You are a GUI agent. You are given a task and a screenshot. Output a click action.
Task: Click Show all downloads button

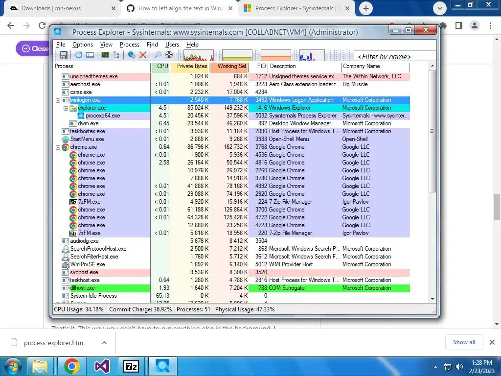click(464, 342)
